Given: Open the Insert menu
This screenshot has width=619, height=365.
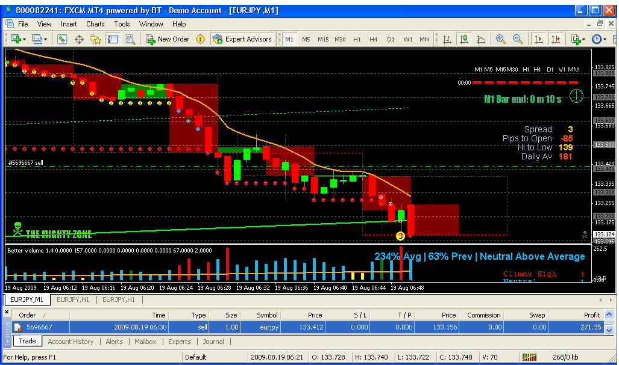Looking at the screenshot, I should tap(69, 24).
